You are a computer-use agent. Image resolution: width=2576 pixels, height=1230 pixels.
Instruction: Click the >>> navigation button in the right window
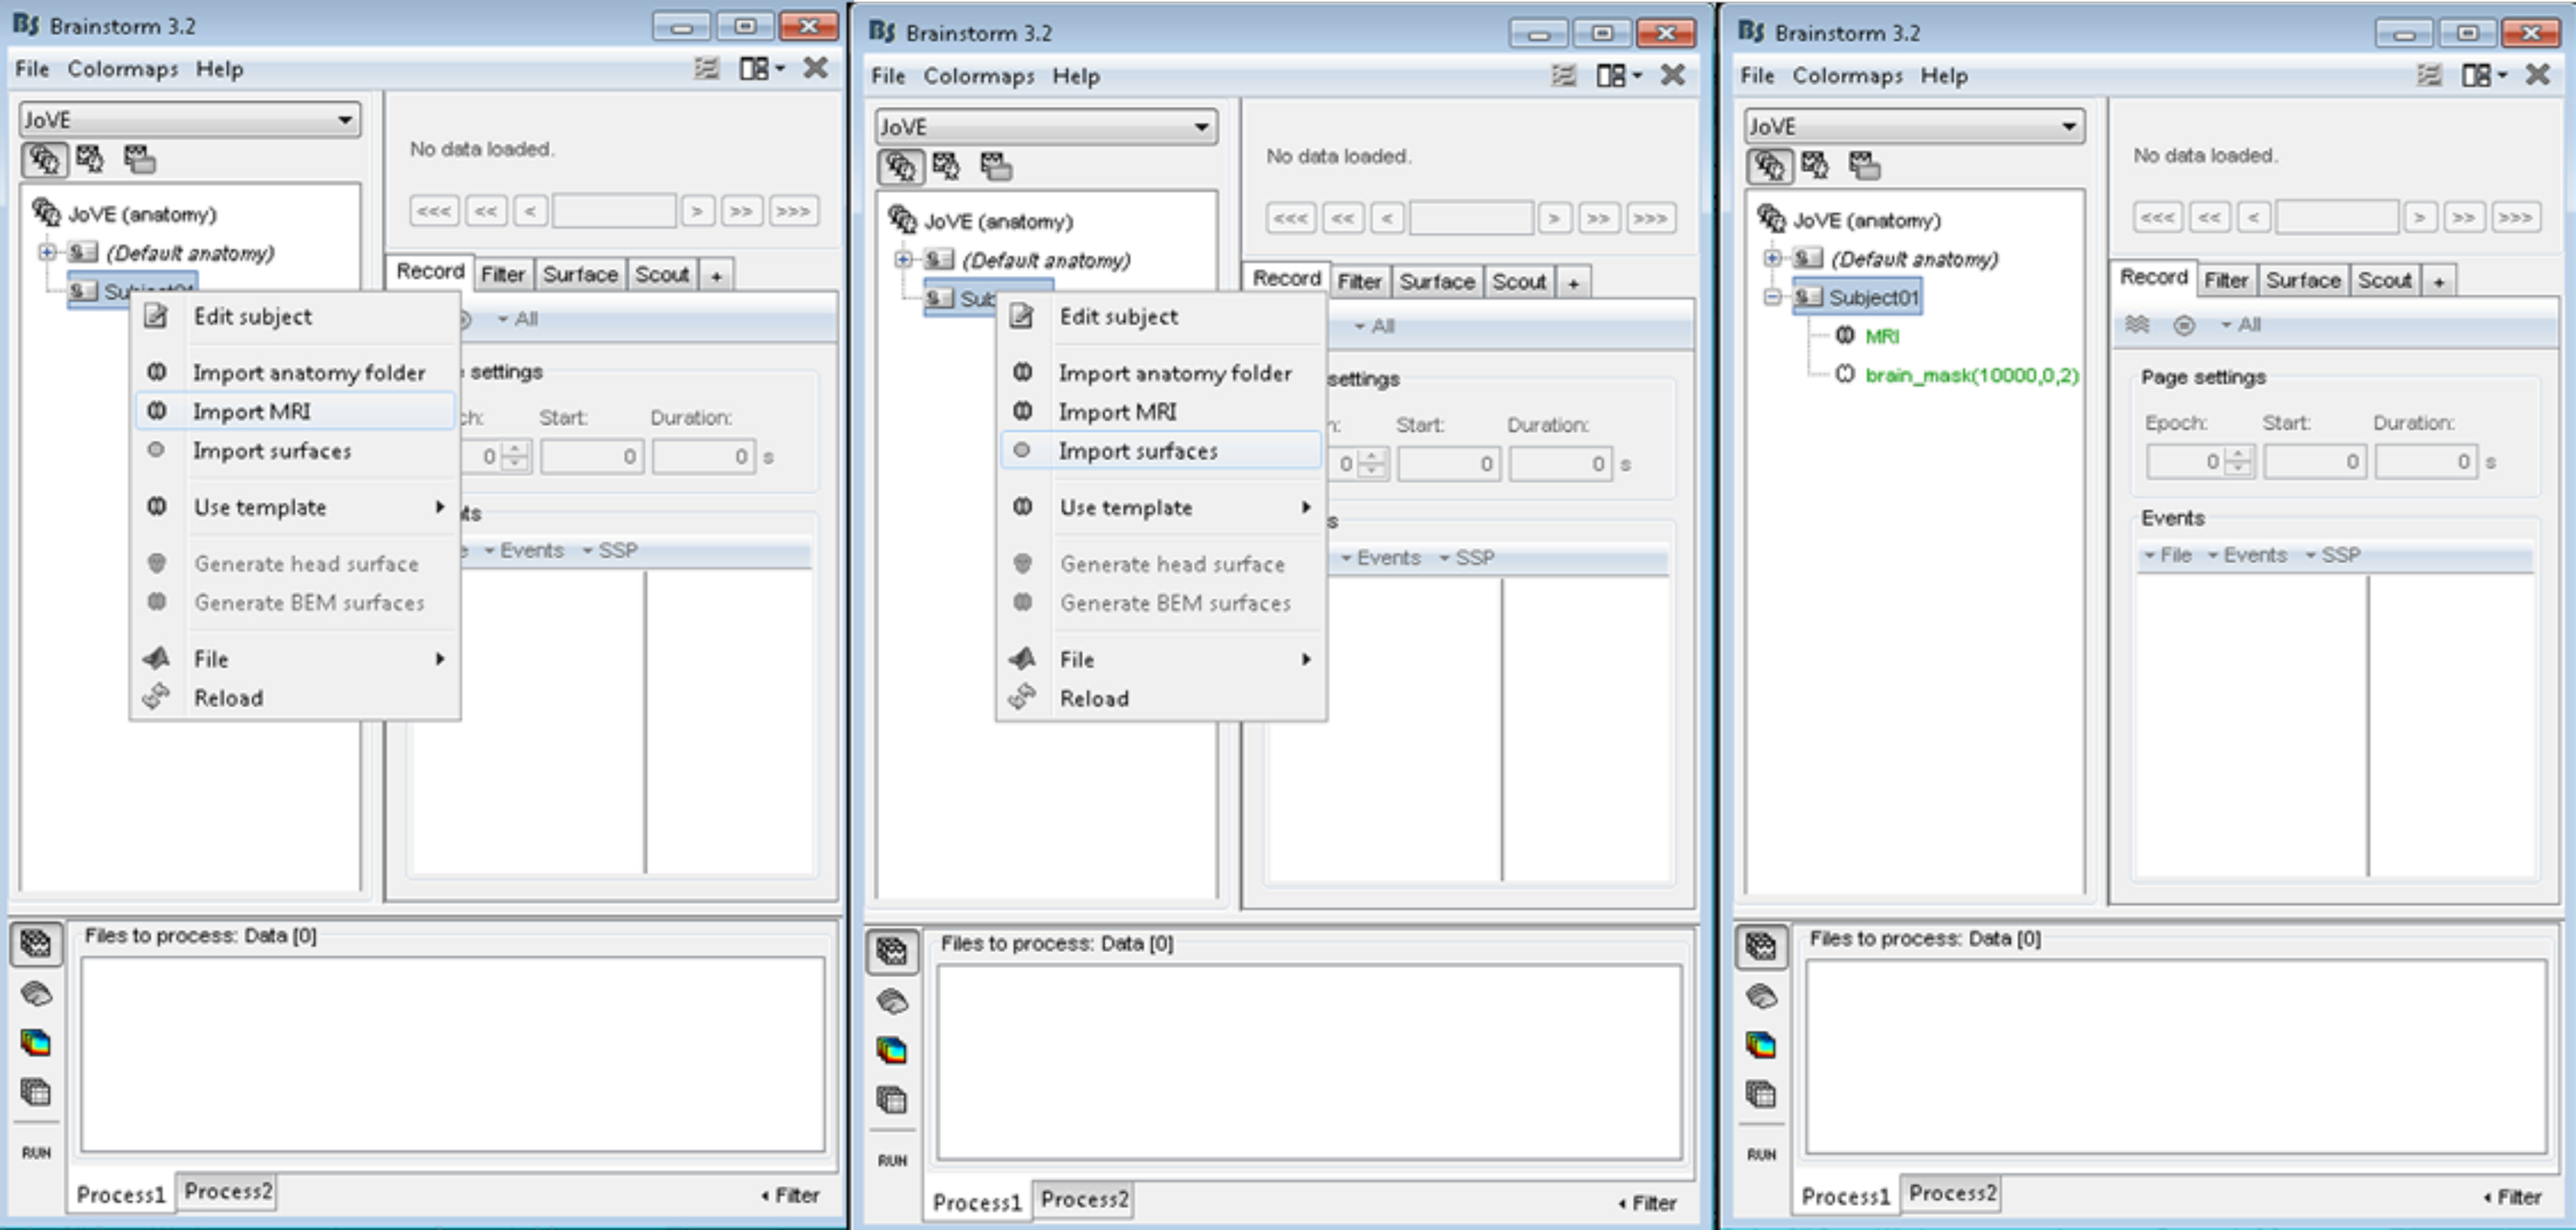click(x=2514, y=217)
